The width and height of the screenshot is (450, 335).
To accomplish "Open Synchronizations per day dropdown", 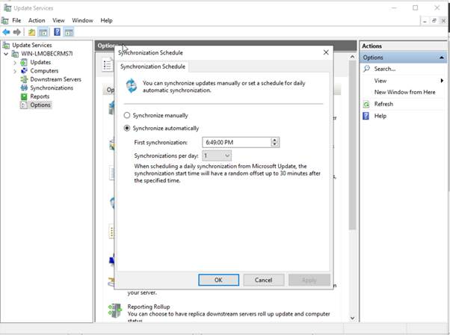I will click(x=217, y=156).
